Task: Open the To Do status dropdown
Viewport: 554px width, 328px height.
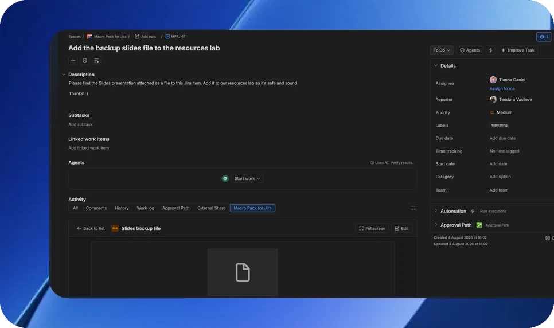Action: (442, 50)
